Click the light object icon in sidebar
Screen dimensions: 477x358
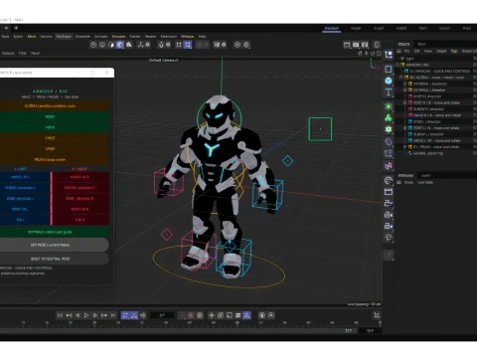click(x=389, y=237)
